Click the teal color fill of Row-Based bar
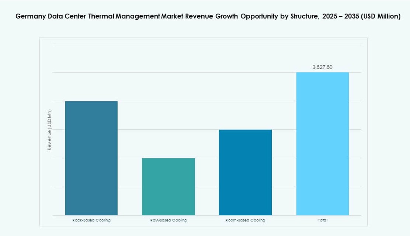This screenshot has width=410, height=236. tap(168, 186)
